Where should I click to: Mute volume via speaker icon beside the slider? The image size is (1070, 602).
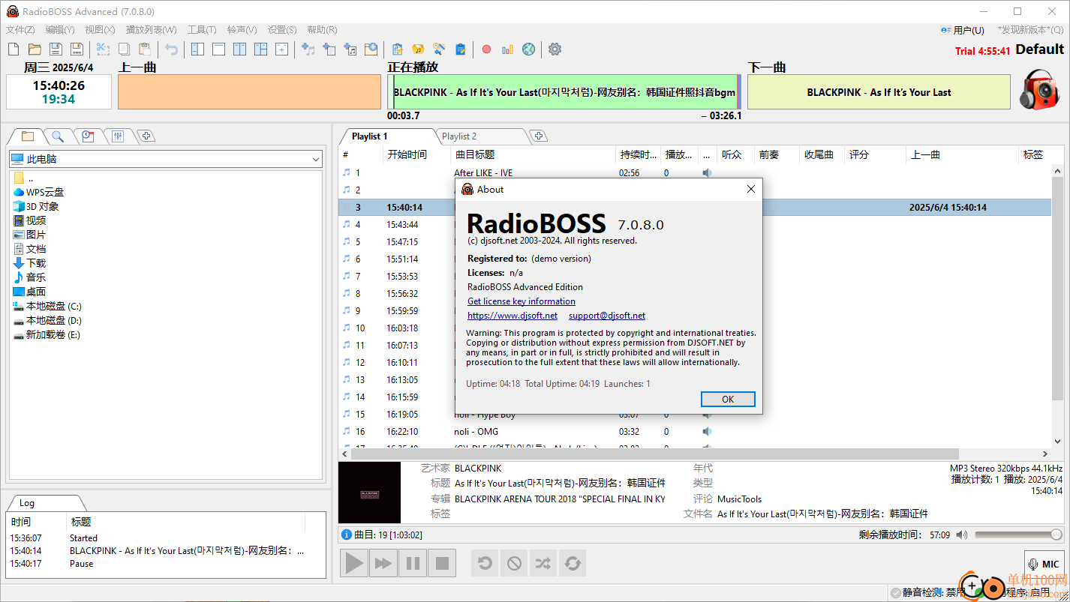[962, 535]
